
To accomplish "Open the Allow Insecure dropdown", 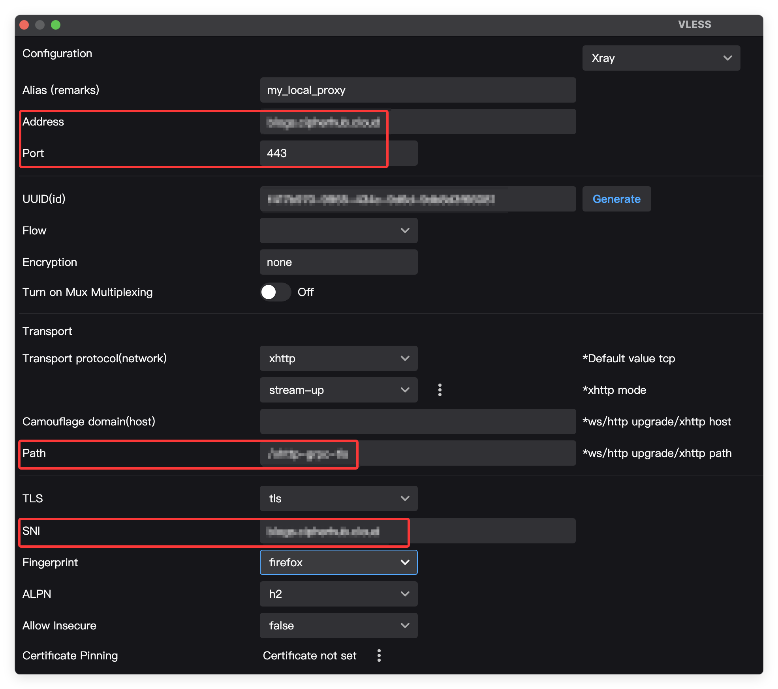I will pos(338,625).
